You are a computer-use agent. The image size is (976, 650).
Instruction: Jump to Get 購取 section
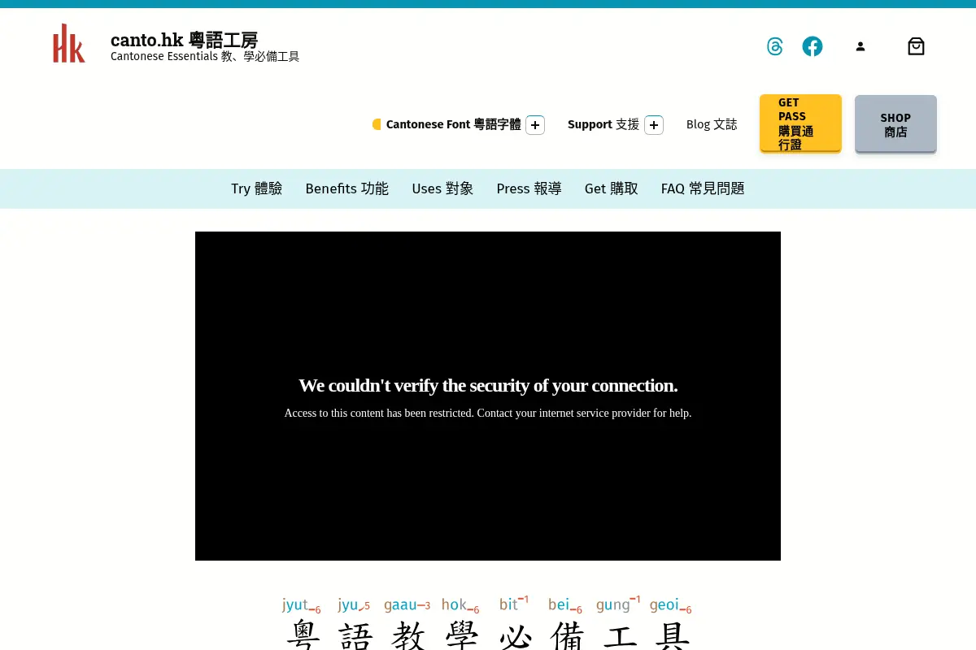coord(612,188)
